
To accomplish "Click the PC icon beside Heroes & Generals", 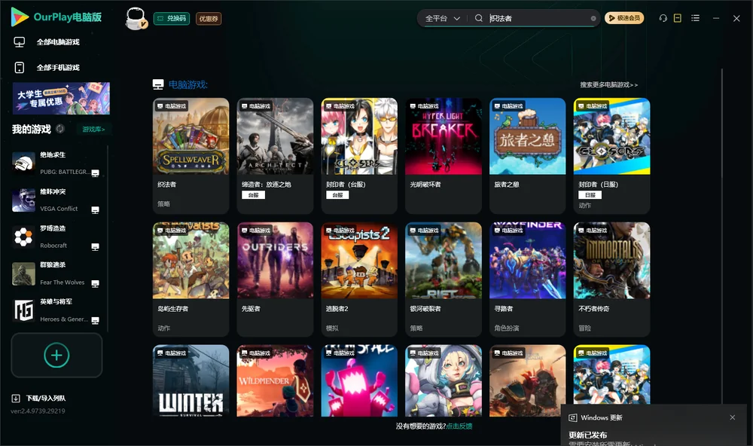I will pos(95,321).
